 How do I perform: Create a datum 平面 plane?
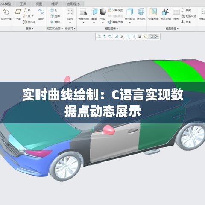tap(18, 14)
